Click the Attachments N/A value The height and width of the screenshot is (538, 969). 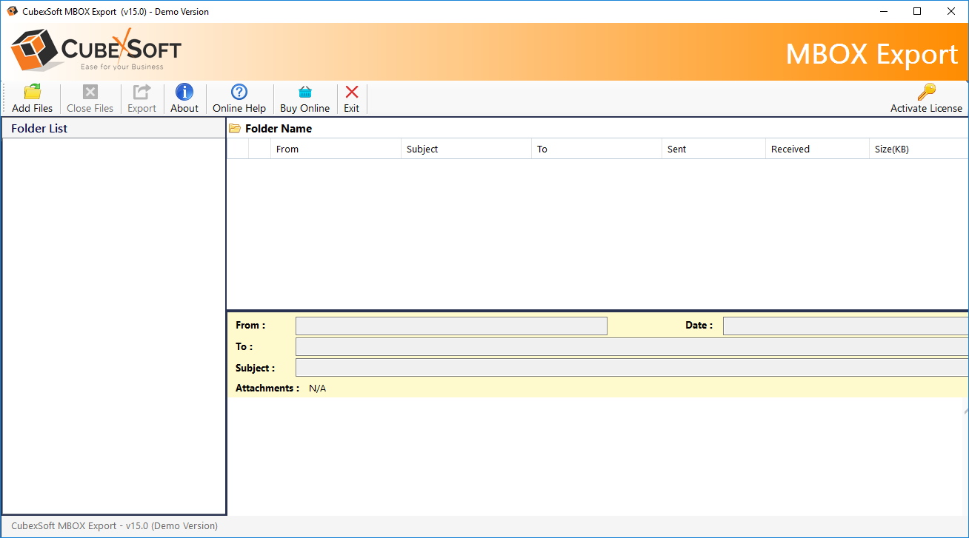pyautogui.click(x=317, y=389)
